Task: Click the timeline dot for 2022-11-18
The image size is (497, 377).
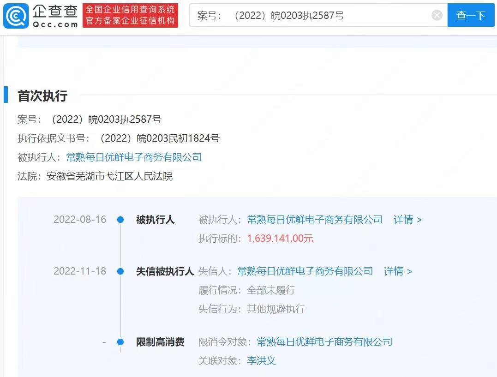Action: click(120, 271)
